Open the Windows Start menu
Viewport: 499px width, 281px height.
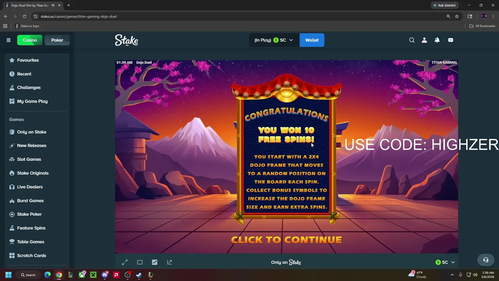pos(8,275)
